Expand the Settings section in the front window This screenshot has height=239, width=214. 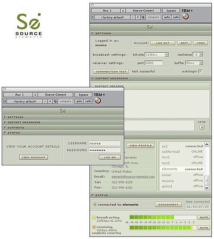coord(5,117)
